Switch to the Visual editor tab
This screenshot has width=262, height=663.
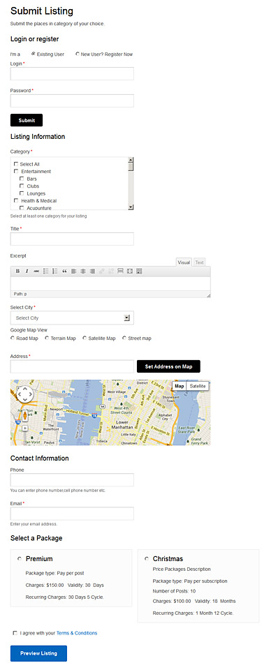[184, 262]
